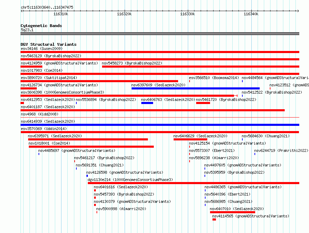Click nsv5684630 (Chuang2021) label
The width and height of the screenshot is (309, 233).
[266, 136]
